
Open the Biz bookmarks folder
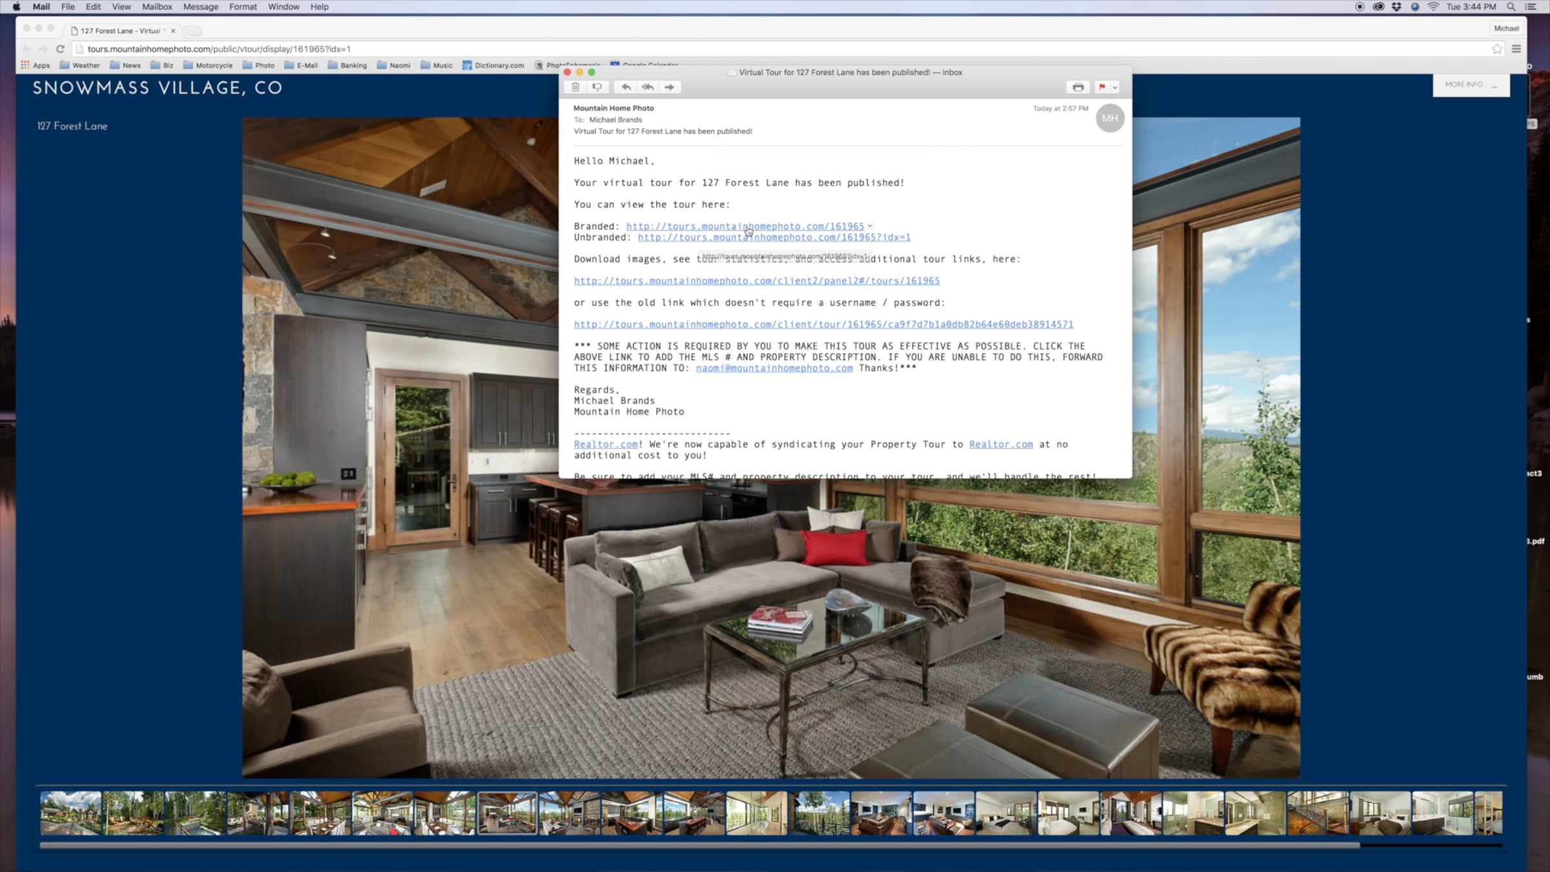click(162, 65)
